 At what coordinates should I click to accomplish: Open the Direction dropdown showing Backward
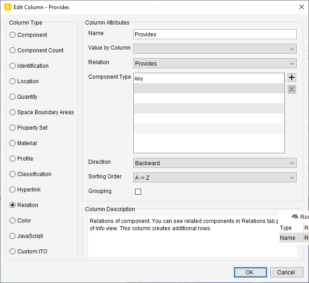click(x=215, y=163)
